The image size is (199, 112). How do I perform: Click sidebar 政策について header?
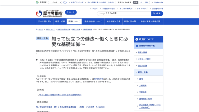(x=149, y=39)
